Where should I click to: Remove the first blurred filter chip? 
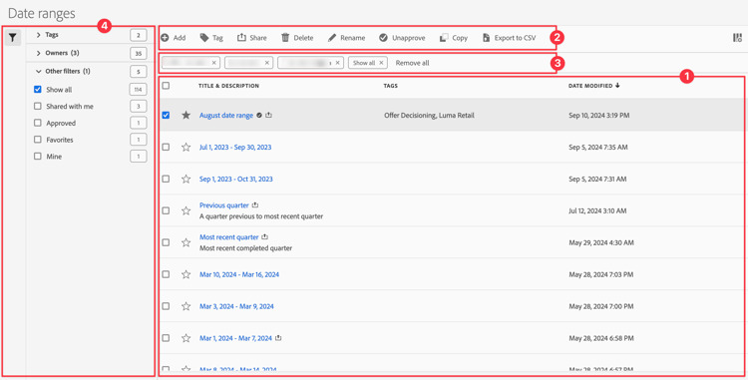tap(213, 63)
